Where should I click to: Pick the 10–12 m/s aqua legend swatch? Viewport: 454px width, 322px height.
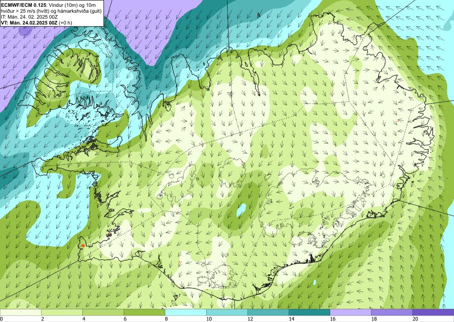(227, 312)
